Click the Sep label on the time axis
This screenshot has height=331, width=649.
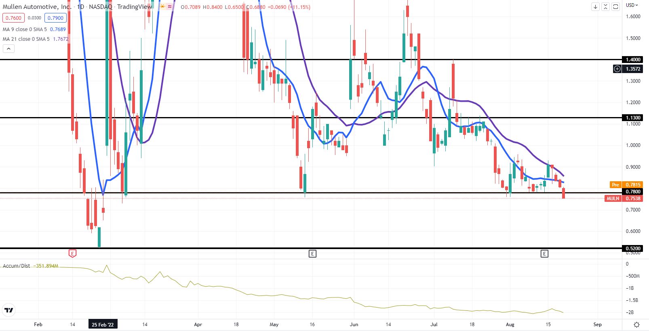[597, 325]
